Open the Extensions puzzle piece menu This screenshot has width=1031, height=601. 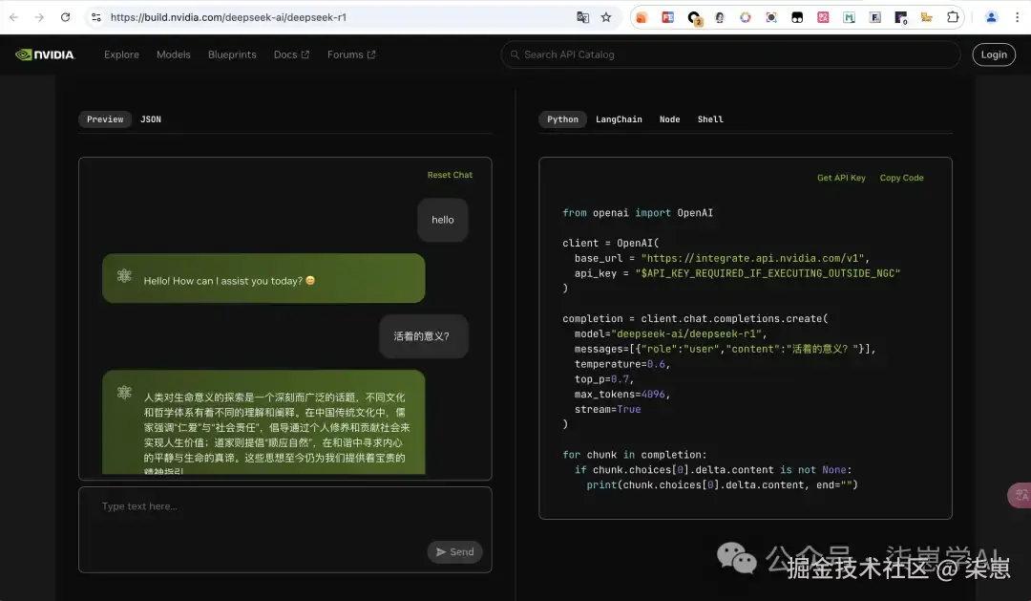point(953,17)
